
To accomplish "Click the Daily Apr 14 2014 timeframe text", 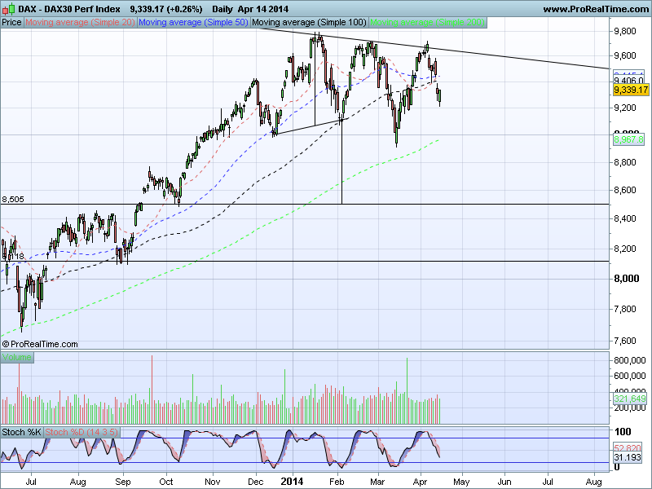I will pos(250,9).
